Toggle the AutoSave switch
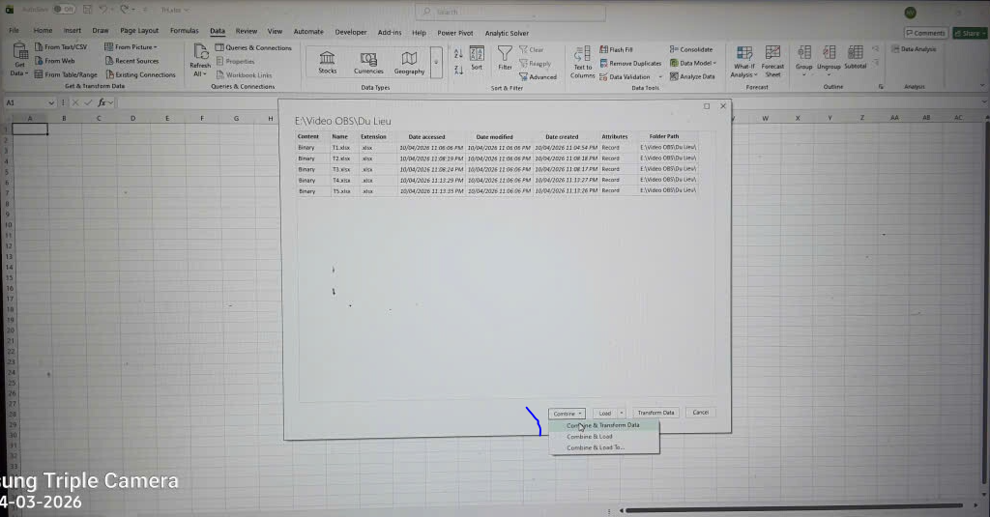This screenshot has width=990, height=517. click(x=63, y=9)
